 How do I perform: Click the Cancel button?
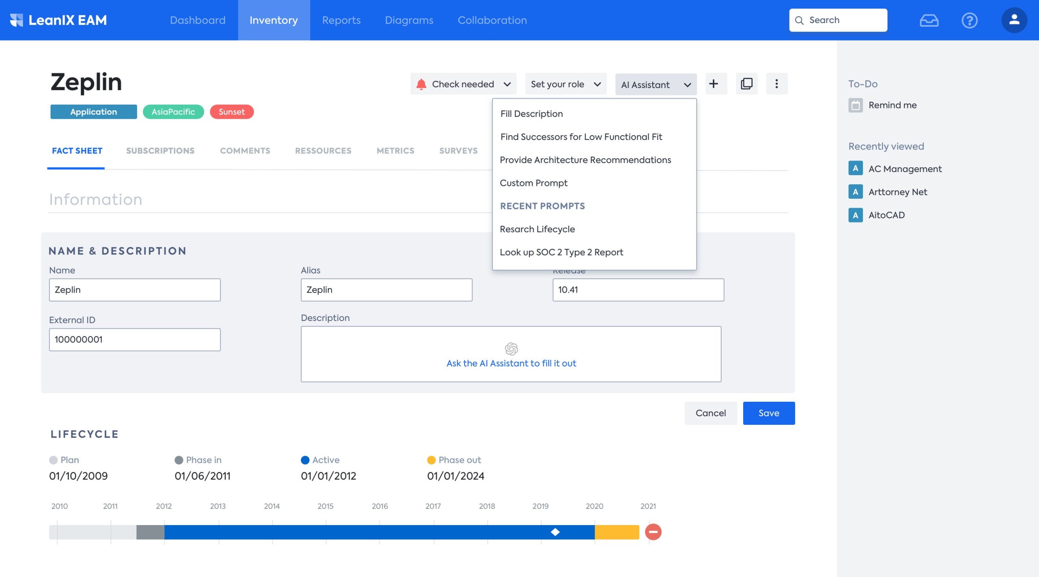click(x=710, y=413)
